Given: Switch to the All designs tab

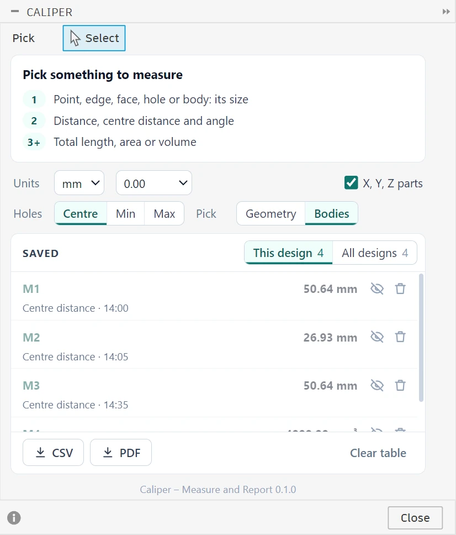Looking at the screenshot, I should (374, 253).
